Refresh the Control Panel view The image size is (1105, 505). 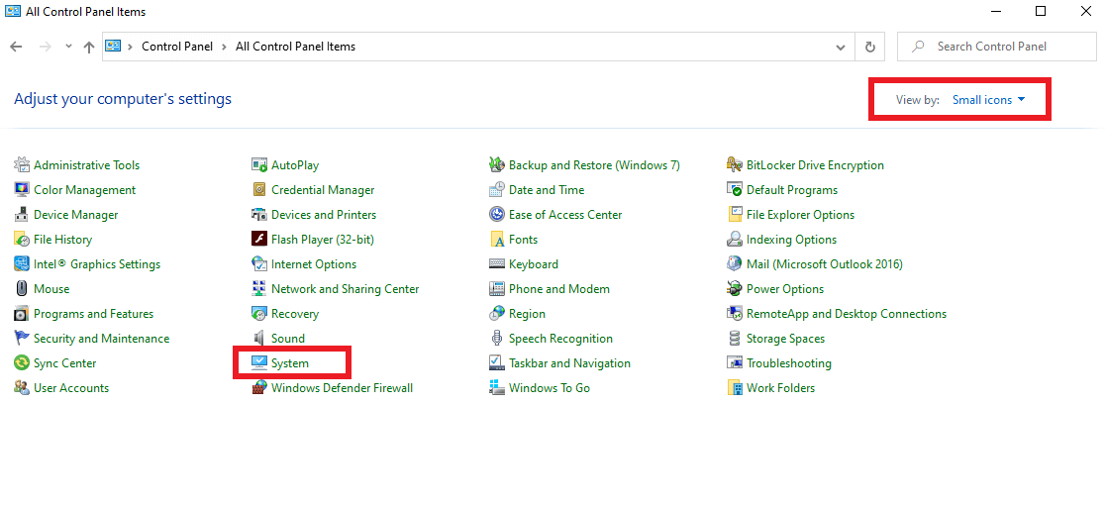click(870, 48)
